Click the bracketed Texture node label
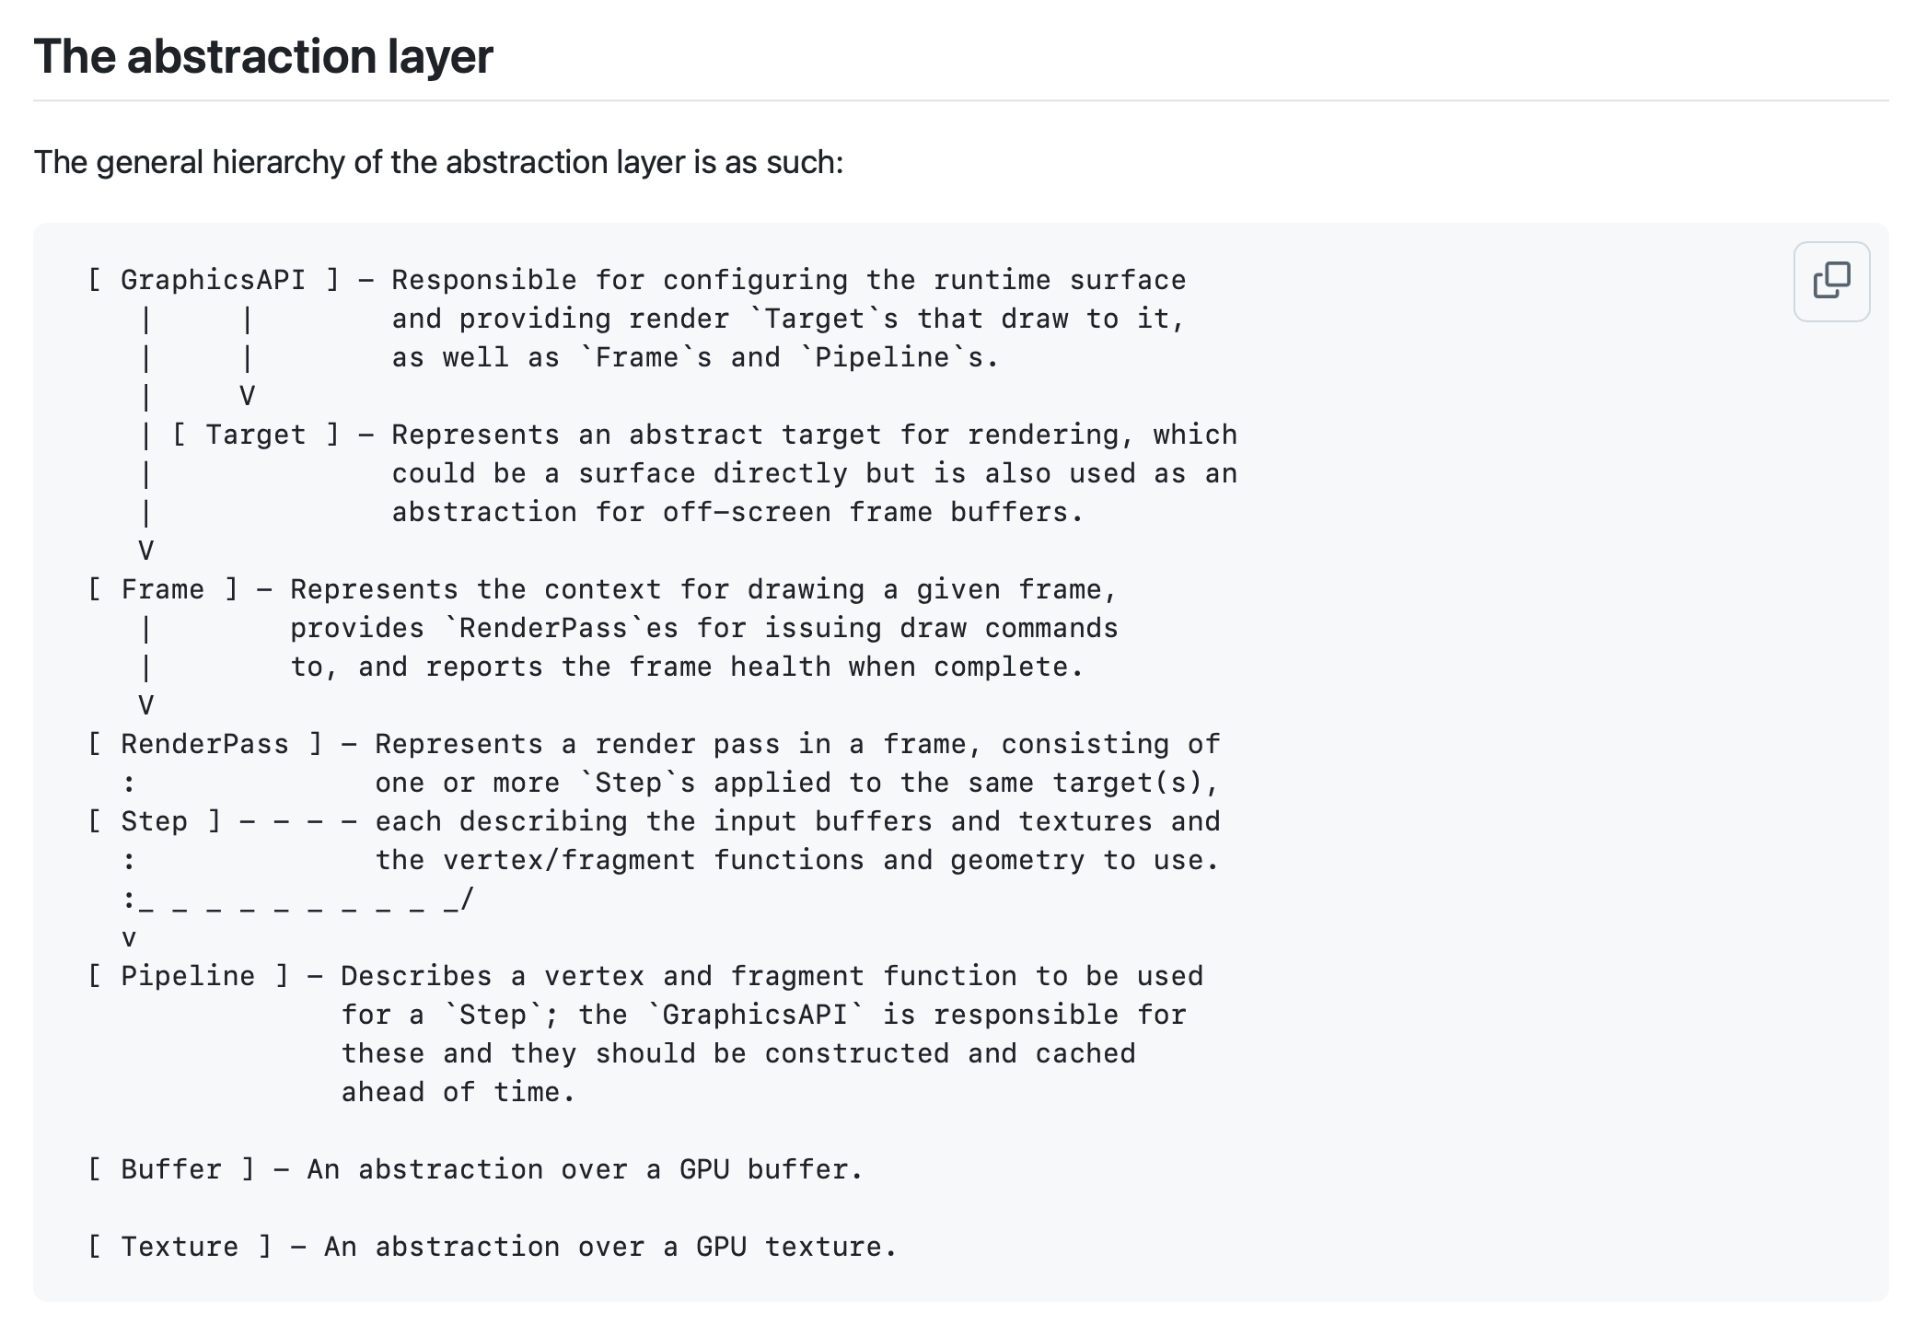The height and width of the screenshot is (1324, 1915). (x=180, y=1247)
